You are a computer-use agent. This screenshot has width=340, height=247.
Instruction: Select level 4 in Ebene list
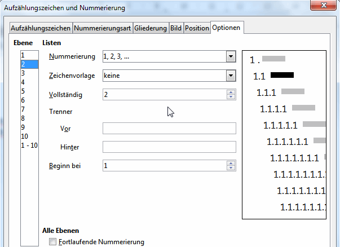(29, 82)
